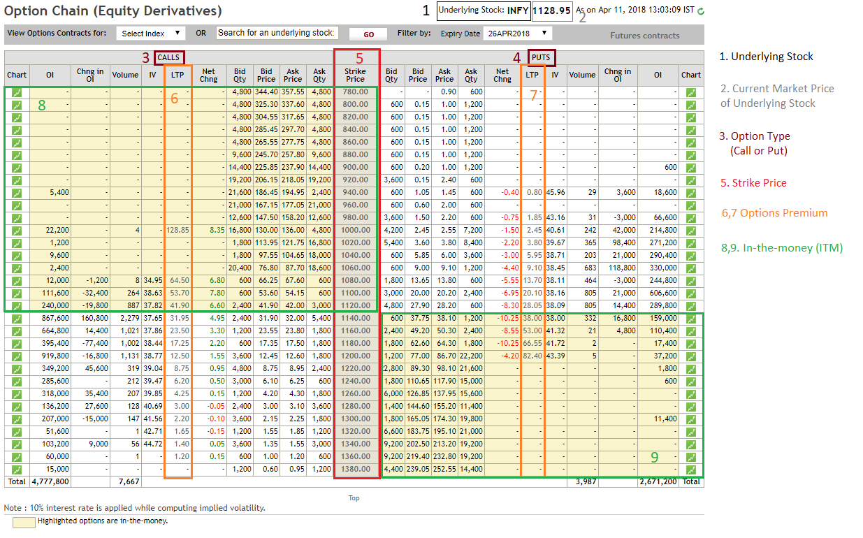This screenshot has width=863, height=538.
Task: Click puts IV value 45.96
Action: pos(556,193)
